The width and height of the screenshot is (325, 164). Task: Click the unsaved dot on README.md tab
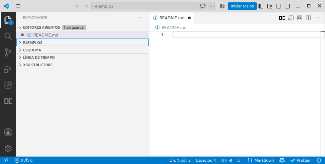point(189,18)
